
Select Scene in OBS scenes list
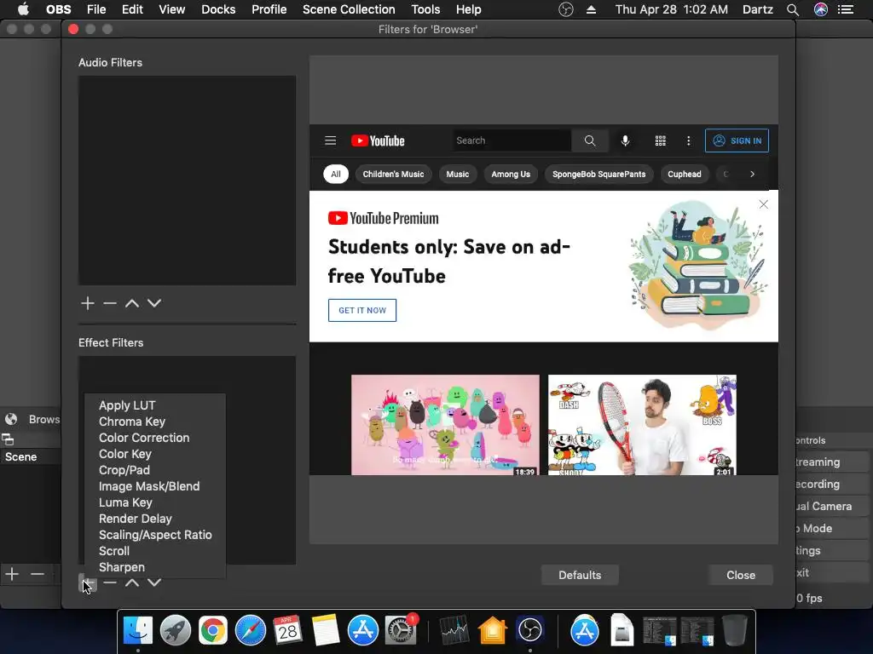[31, 456]
